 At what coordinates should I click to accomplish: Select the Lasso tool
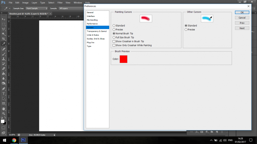tap(3, 29)
